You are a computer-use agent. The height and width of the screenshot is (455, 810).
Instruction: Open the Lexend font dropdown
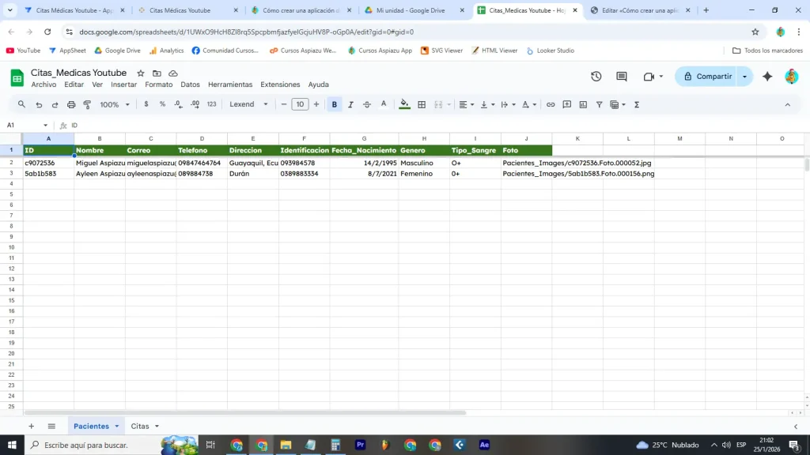pos(248,103)
